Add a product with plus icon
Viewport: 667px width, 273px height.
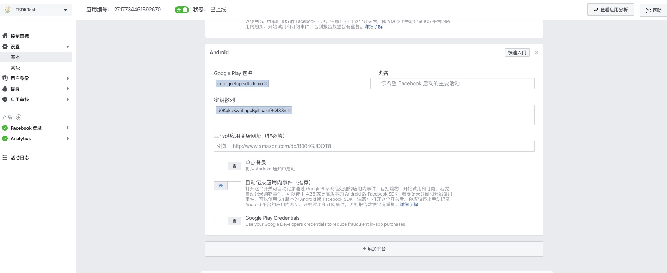point(19,117)
